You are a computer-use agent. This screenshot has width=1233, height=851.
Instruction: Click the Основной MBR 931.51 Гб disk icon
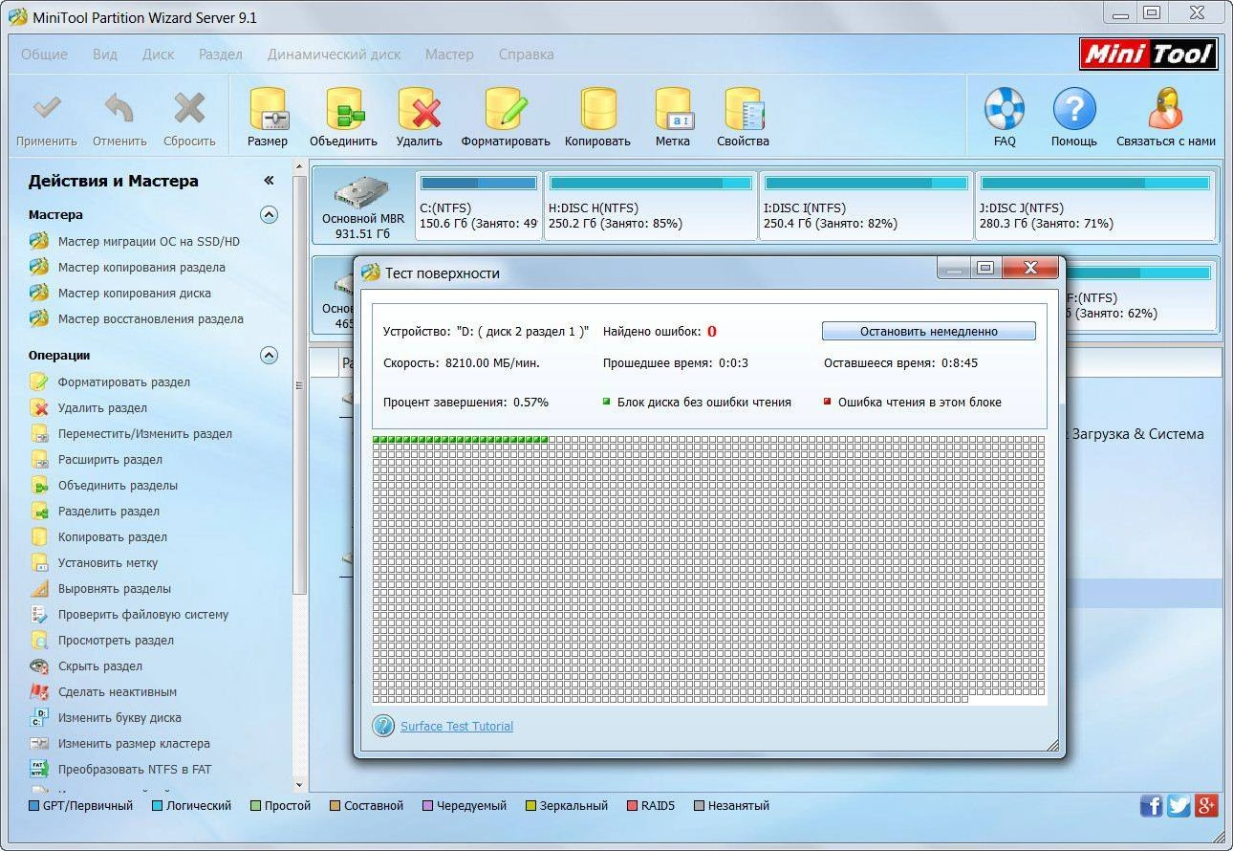(x=363, y=192)
